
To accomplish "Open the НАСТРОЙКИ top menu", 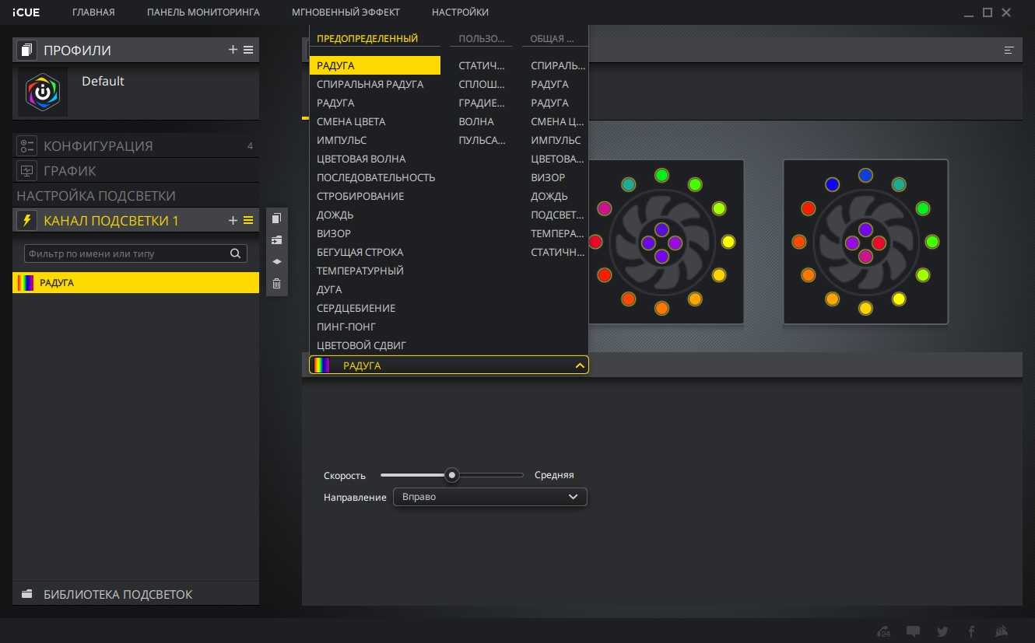I will (460, 12).
